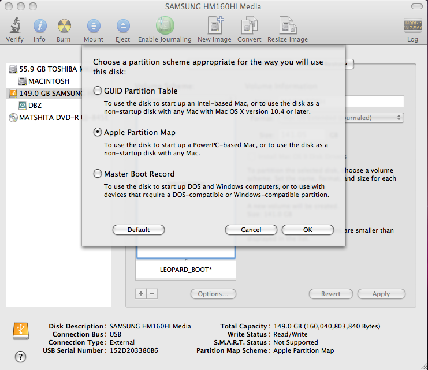Click the Enable Journaling icon

coord(165,25)
